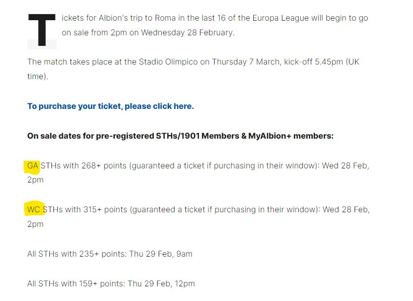Click the 'On sale dates for pre-registered' heading
Viewport: 413px width, 301px height.
180,136
